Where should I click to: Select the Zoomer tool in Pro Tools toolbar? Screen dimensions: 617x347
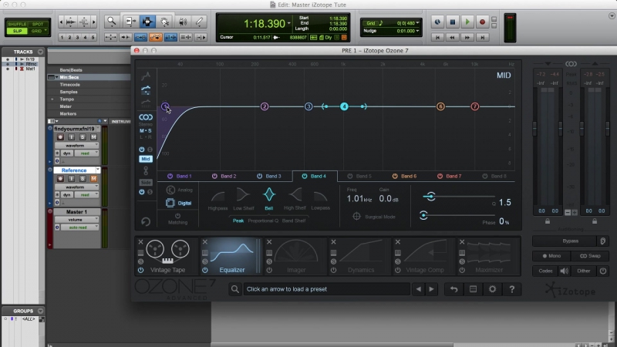pyautogui.click(x=112, y=22)
